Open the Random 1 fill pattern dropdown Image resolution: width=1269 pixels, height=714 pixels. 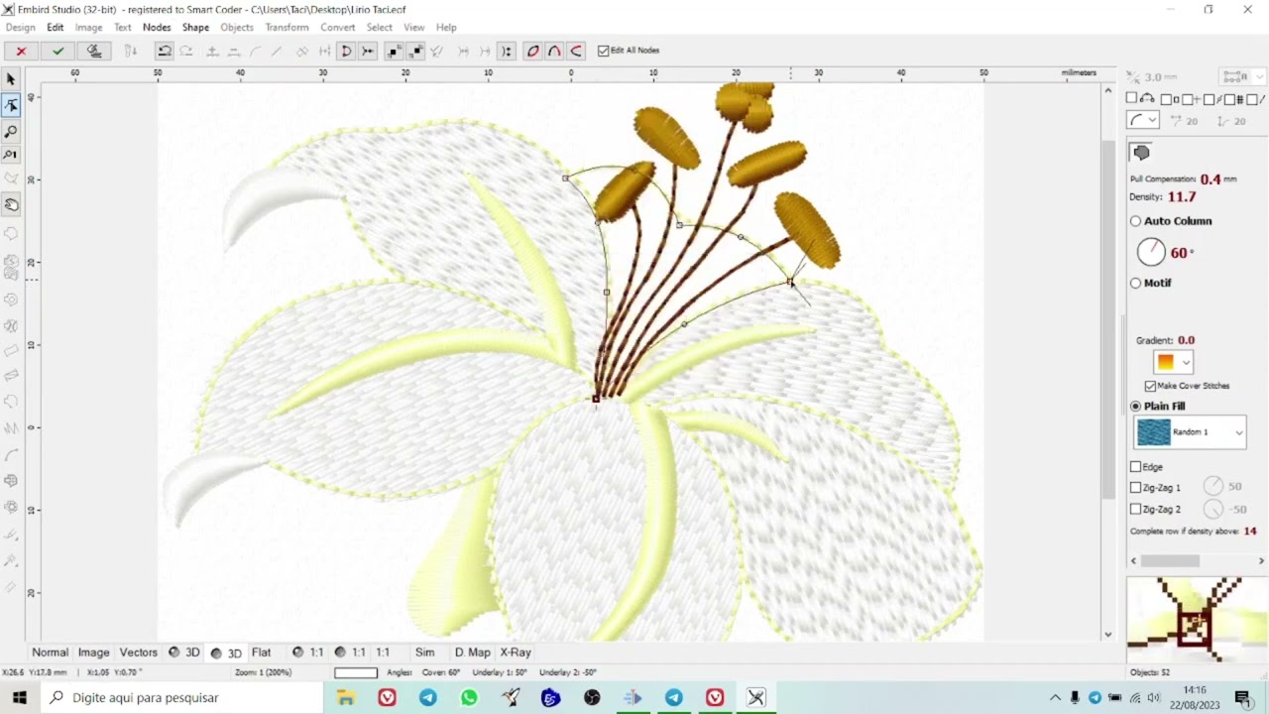click(x=1190, y=432)
